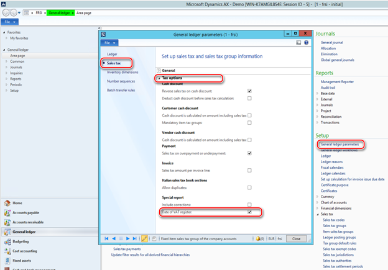The image size is (388, 270).
Task: Check customer cash discount including sales tax
Action: pos(249,115)
